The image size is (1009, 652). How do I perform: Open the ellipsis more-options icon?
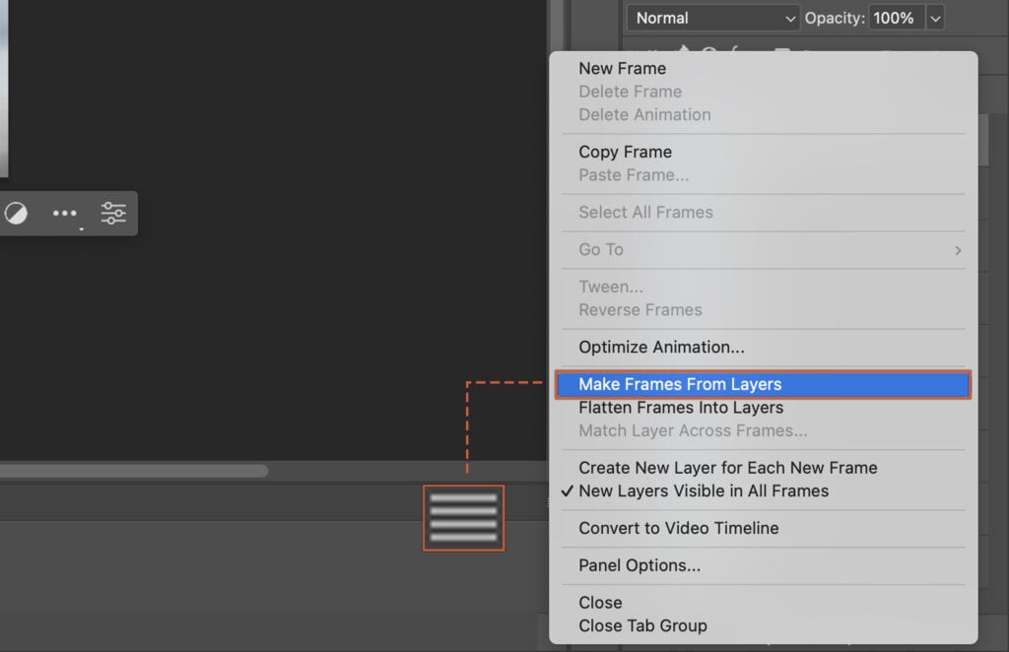(65, 213)
